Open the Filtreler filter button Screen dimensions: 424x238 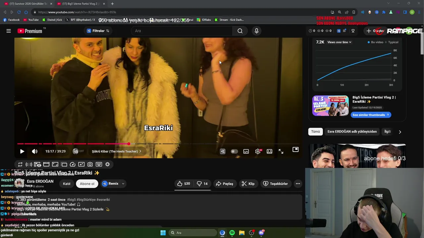(98, 31)
